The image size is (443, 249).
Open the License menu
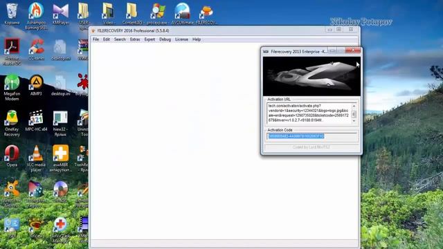pyautogui.click(x=181, y=39)
